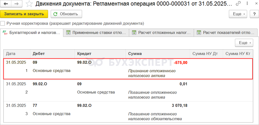Screen dimensions: 259x125
Task: Copy link using the chain icon
Action: tap(238, 4)
